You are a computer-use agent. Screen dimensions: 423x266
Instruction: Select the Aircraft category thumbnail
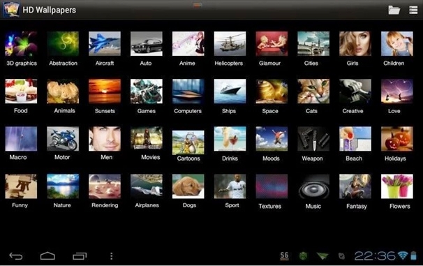coord(105,44)
